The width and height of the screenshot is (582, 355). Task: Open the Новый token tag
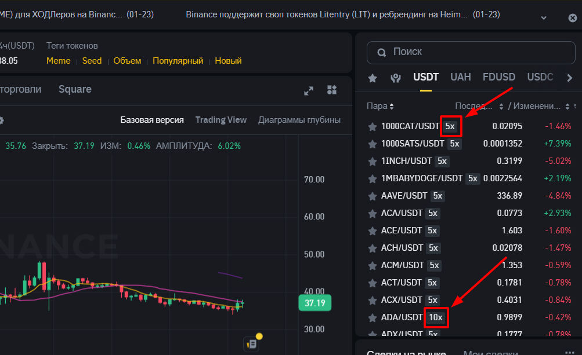pyautogui.click(x=228, y=61)
